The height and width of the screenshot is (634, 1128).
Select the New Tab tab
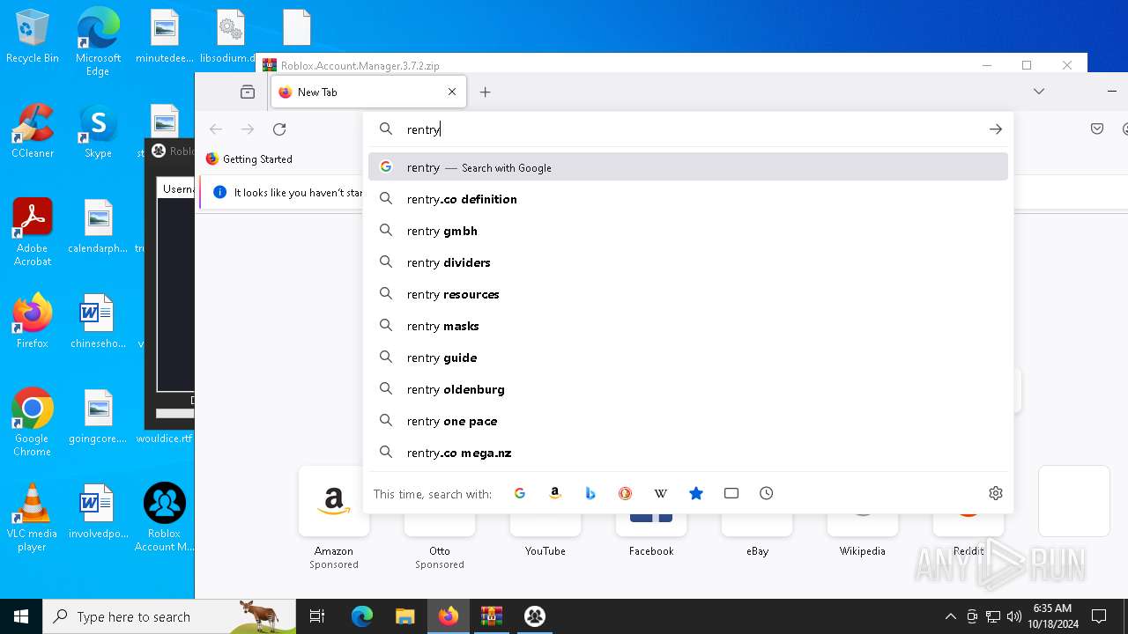(368, 92)
